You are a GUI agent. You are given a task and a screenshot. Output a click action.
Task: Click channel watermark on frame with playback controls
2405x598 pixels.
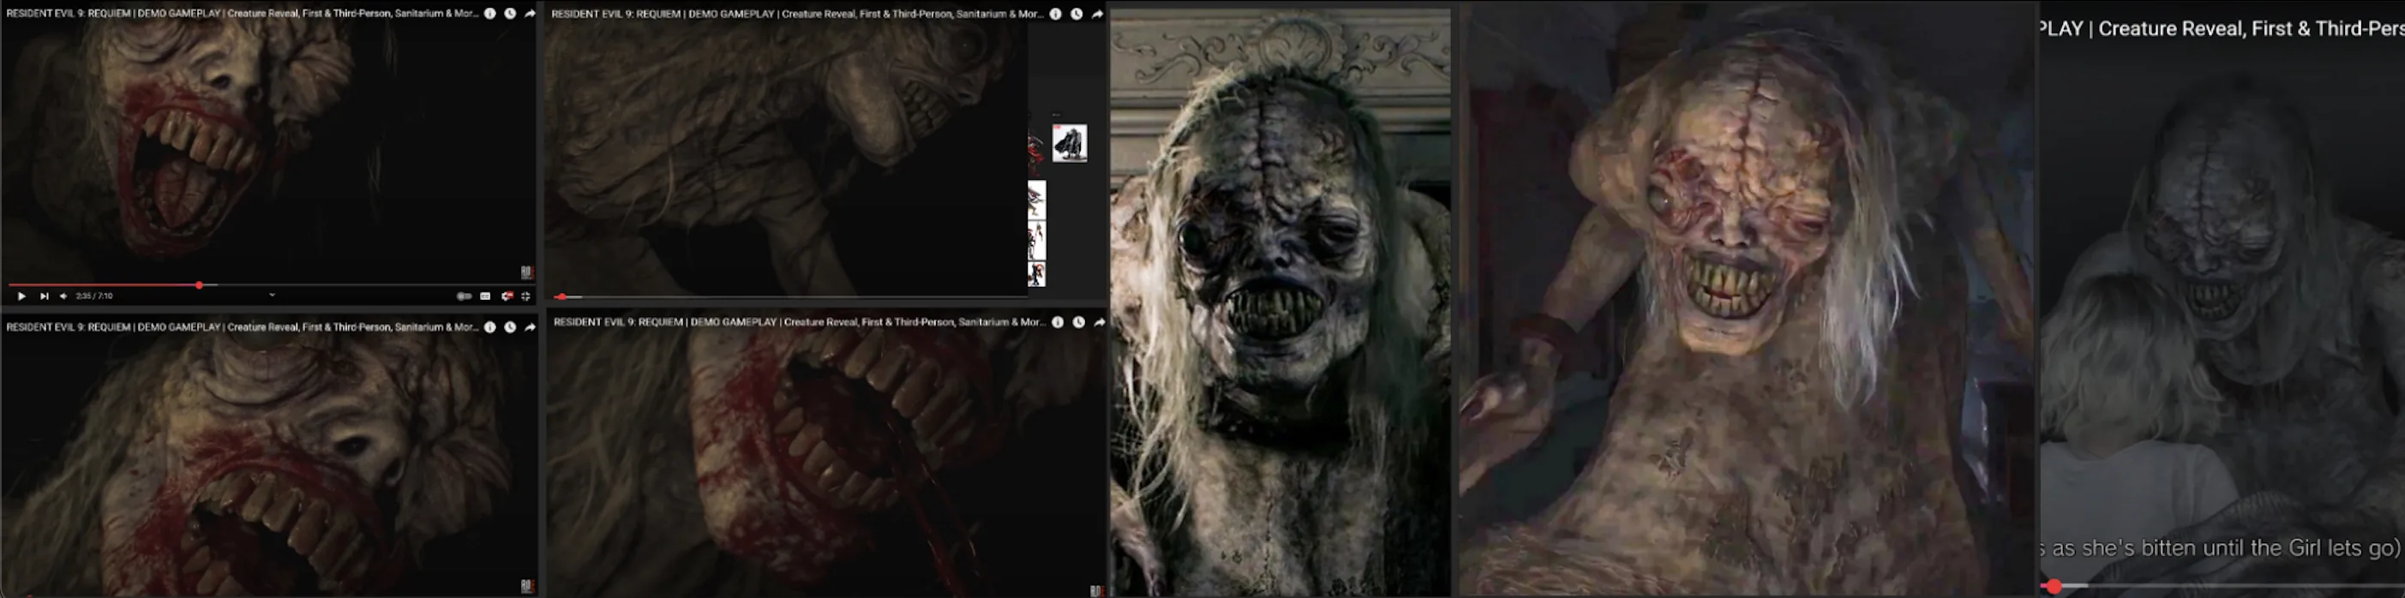point(526,272)
